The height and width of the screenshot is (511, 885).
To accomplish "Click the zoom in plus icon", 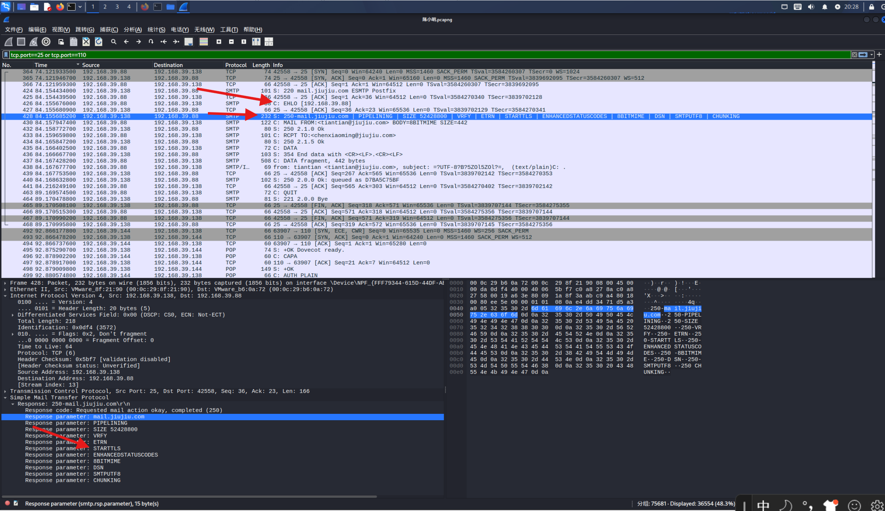I will [x=219, y=42].
